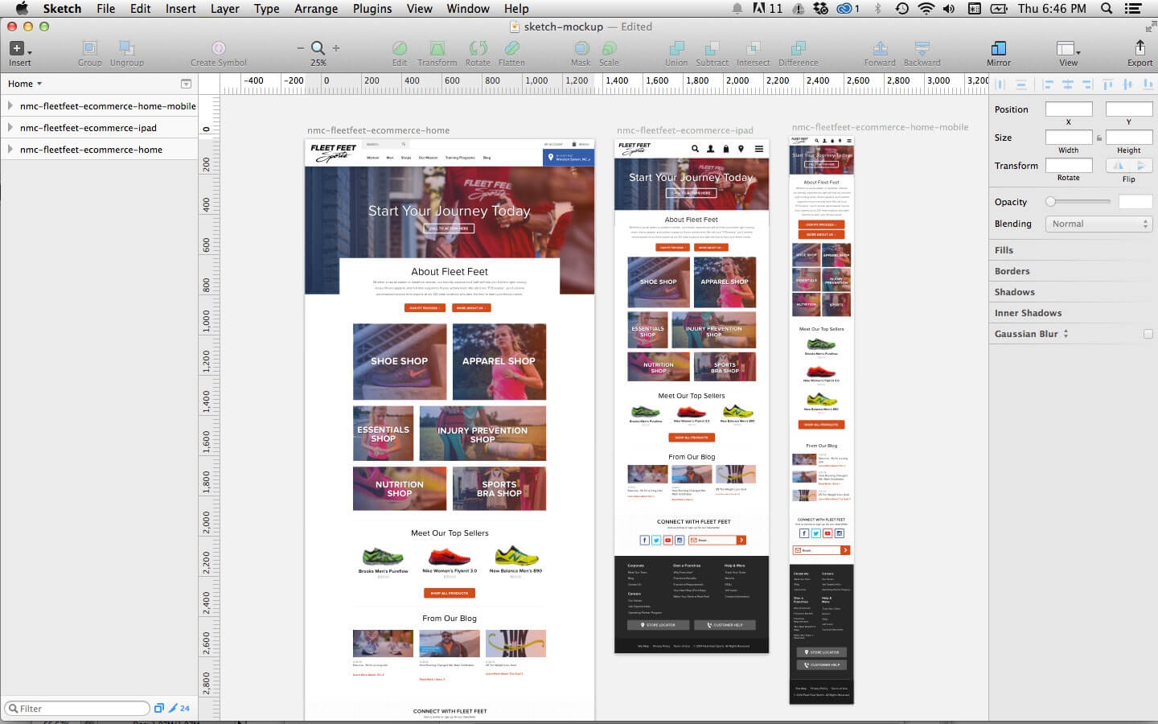Open the Plugins menu
This screenshot has width=1158, height=724.
pyautogui.click(x=372, y=9)
